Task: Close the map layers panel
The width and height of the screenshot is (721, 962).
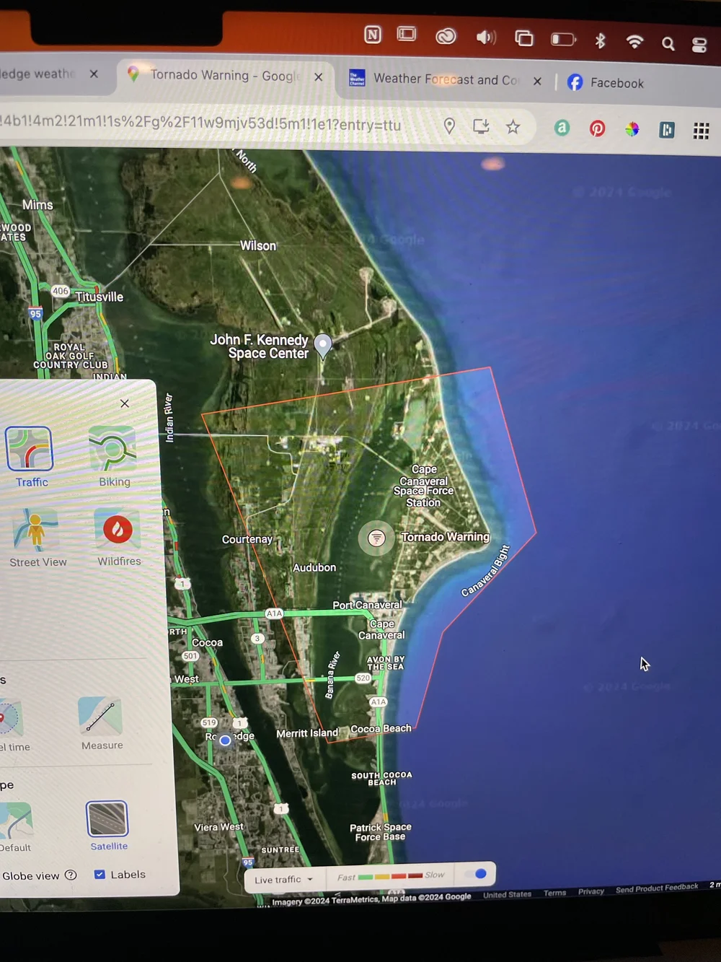Action: pos(125,403)
